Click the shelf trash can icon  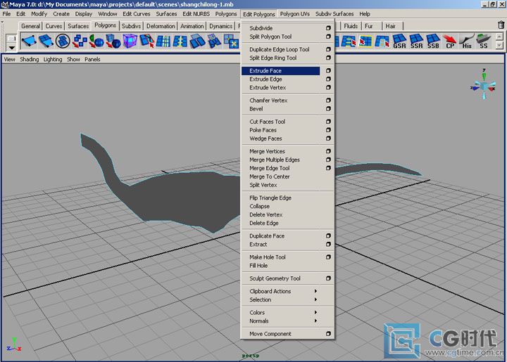[501, 25]
